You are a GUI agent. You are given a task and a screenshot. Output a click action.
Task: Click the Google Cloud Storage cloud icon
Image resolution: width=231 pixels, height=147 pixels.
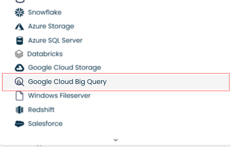point(20,68)
